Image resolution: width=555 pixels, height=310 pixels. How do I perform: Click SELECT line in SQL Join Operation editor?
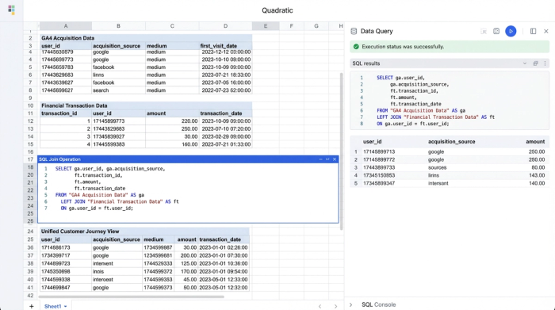click(110, 168)
